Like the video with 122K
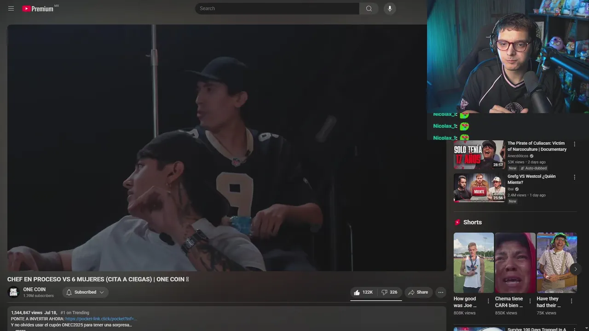The width and height of the screenshot is (589, 331). click(x=363, y=292)
